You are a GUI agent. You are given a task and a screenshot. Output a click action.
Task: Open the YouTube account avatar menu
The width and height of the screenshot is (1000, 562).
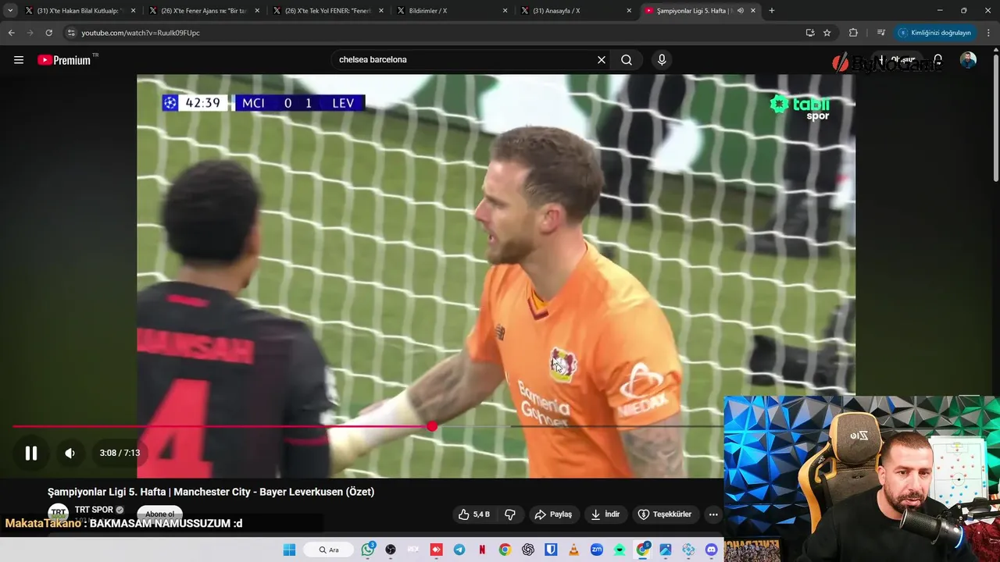[968, 60]
